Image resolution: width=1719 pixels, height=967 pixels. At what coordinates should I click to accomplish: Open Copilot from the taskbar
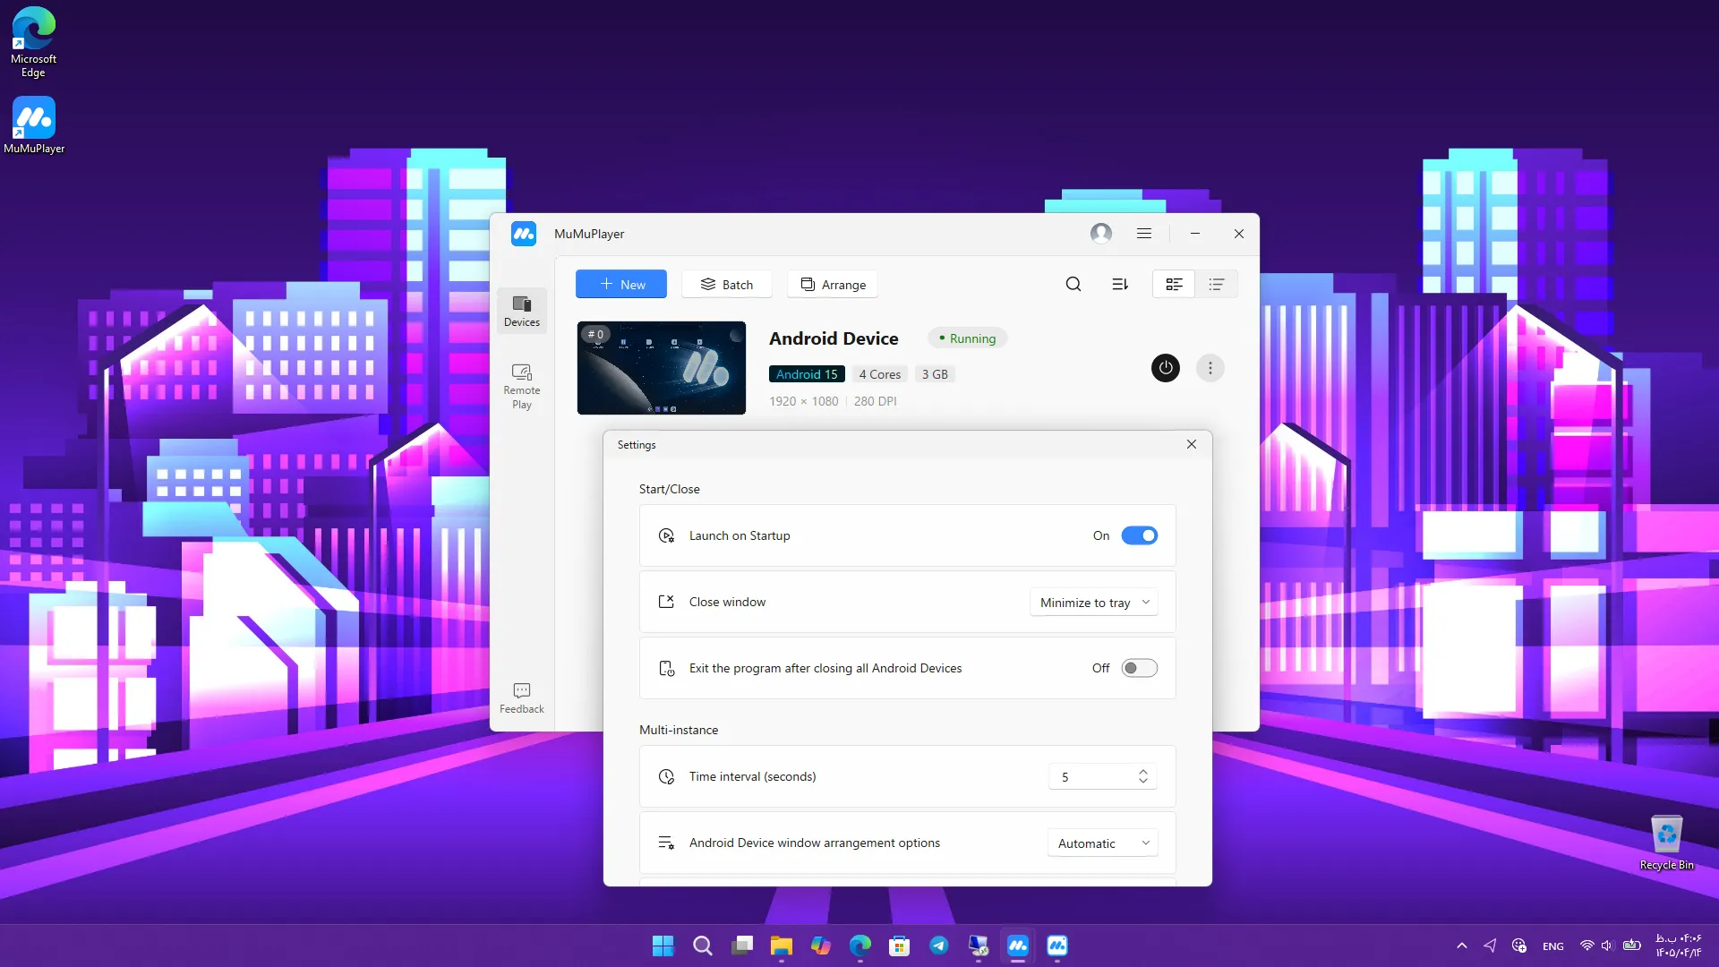click(x=821, y=946)
